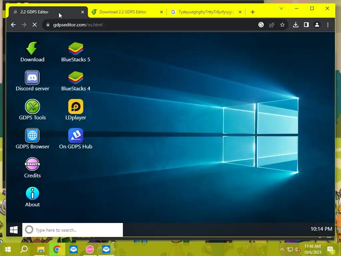341x256 pixels.
Task: Open Windows taskbar search magnifier
Action: (x=24, y=249)
